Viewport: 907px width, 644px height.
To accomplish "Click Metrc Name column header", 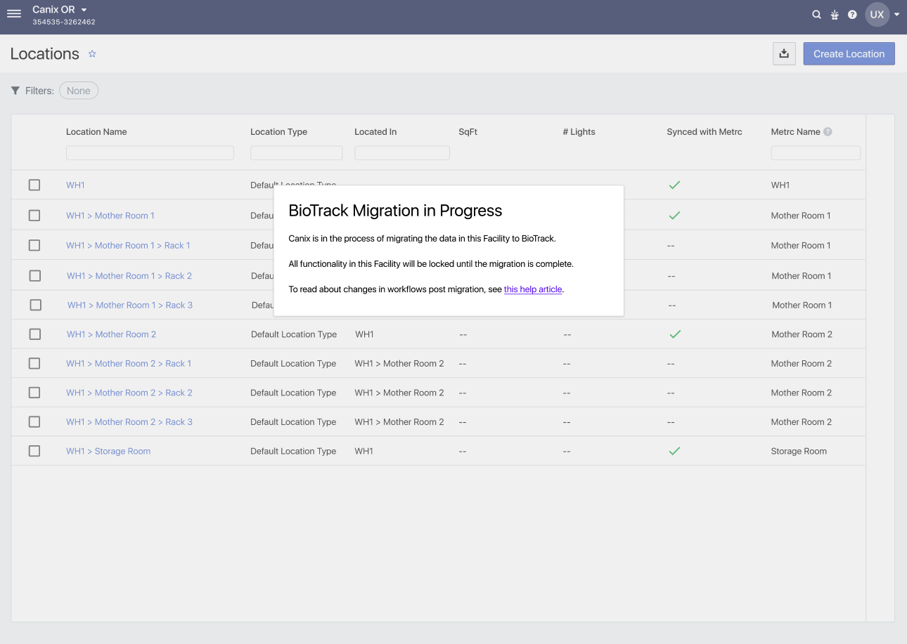I will coord(796,131).
